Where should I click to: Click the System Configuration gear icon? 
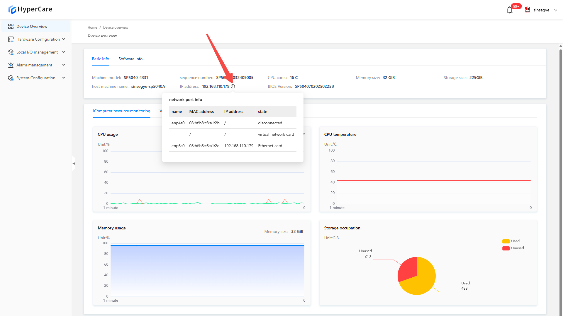(11, 78)
